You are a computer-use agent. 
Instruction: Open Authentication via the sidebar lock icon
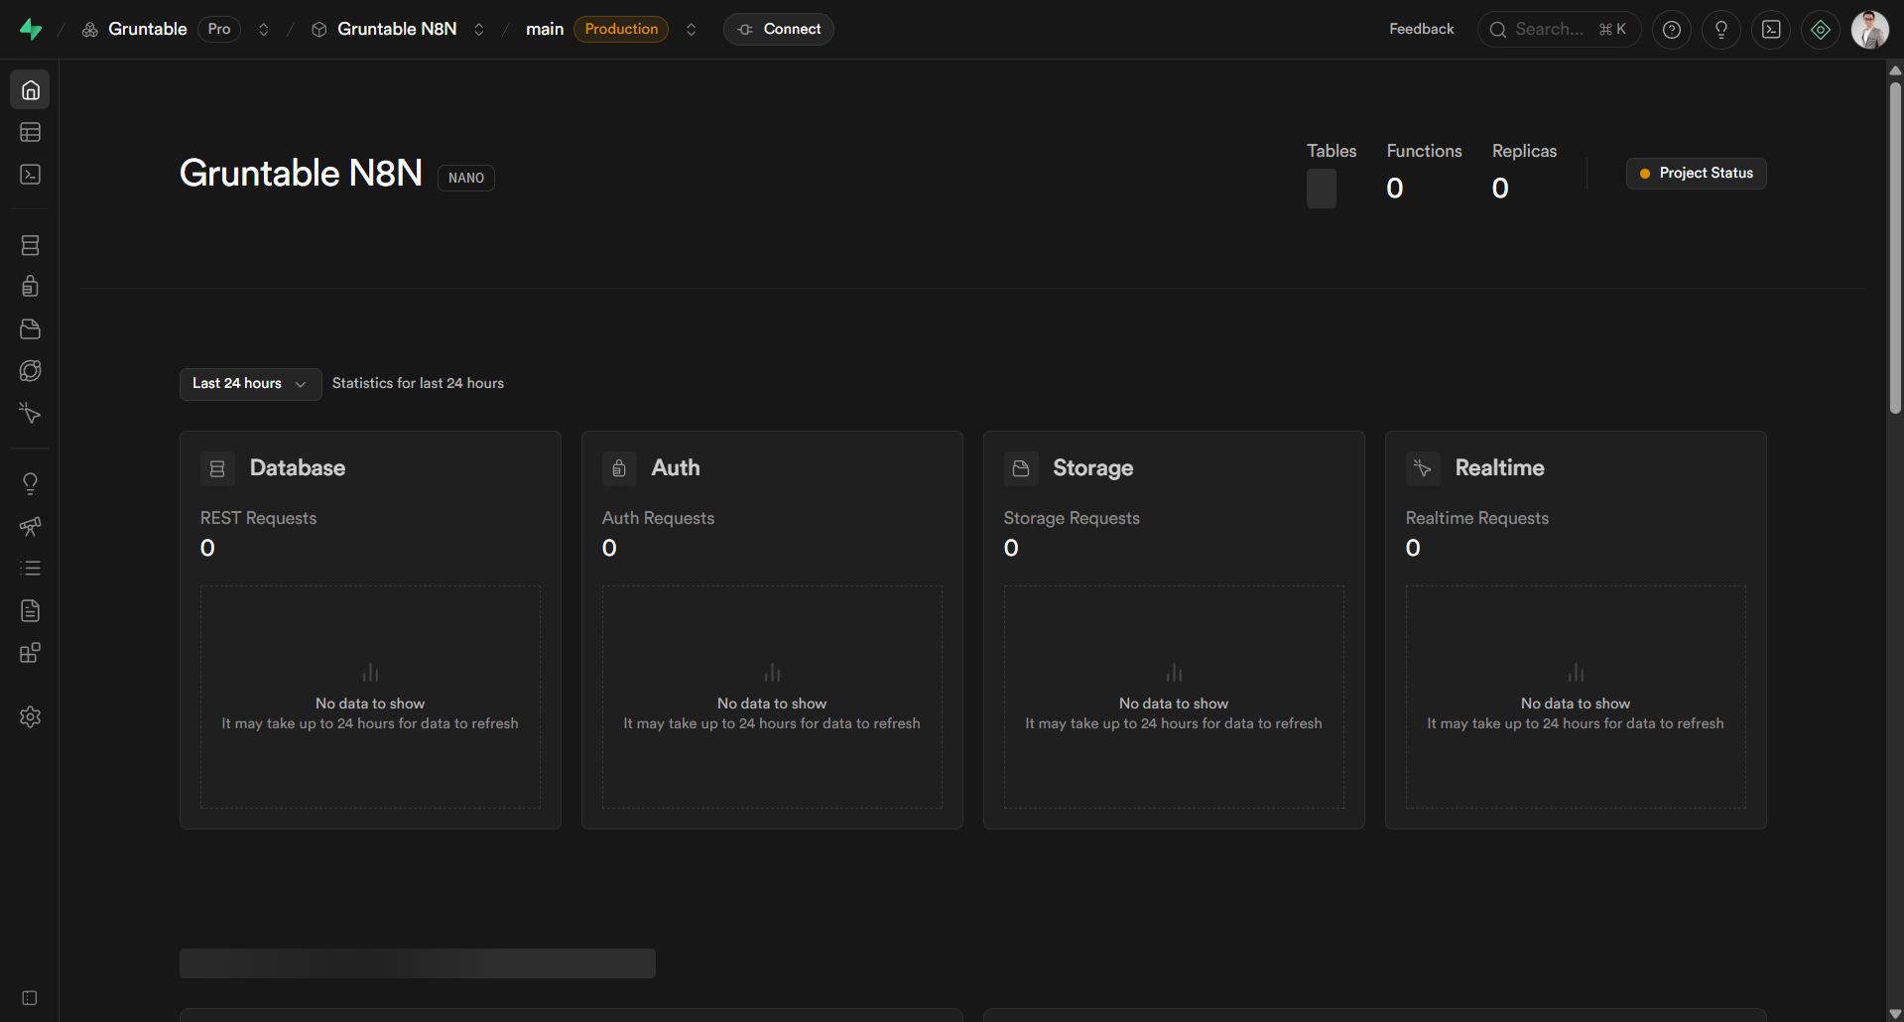[30, 287]
